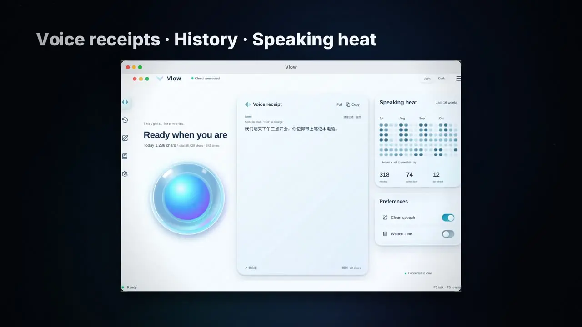
Task: Open the voice waveform sidebar tab
Action: 125,102
